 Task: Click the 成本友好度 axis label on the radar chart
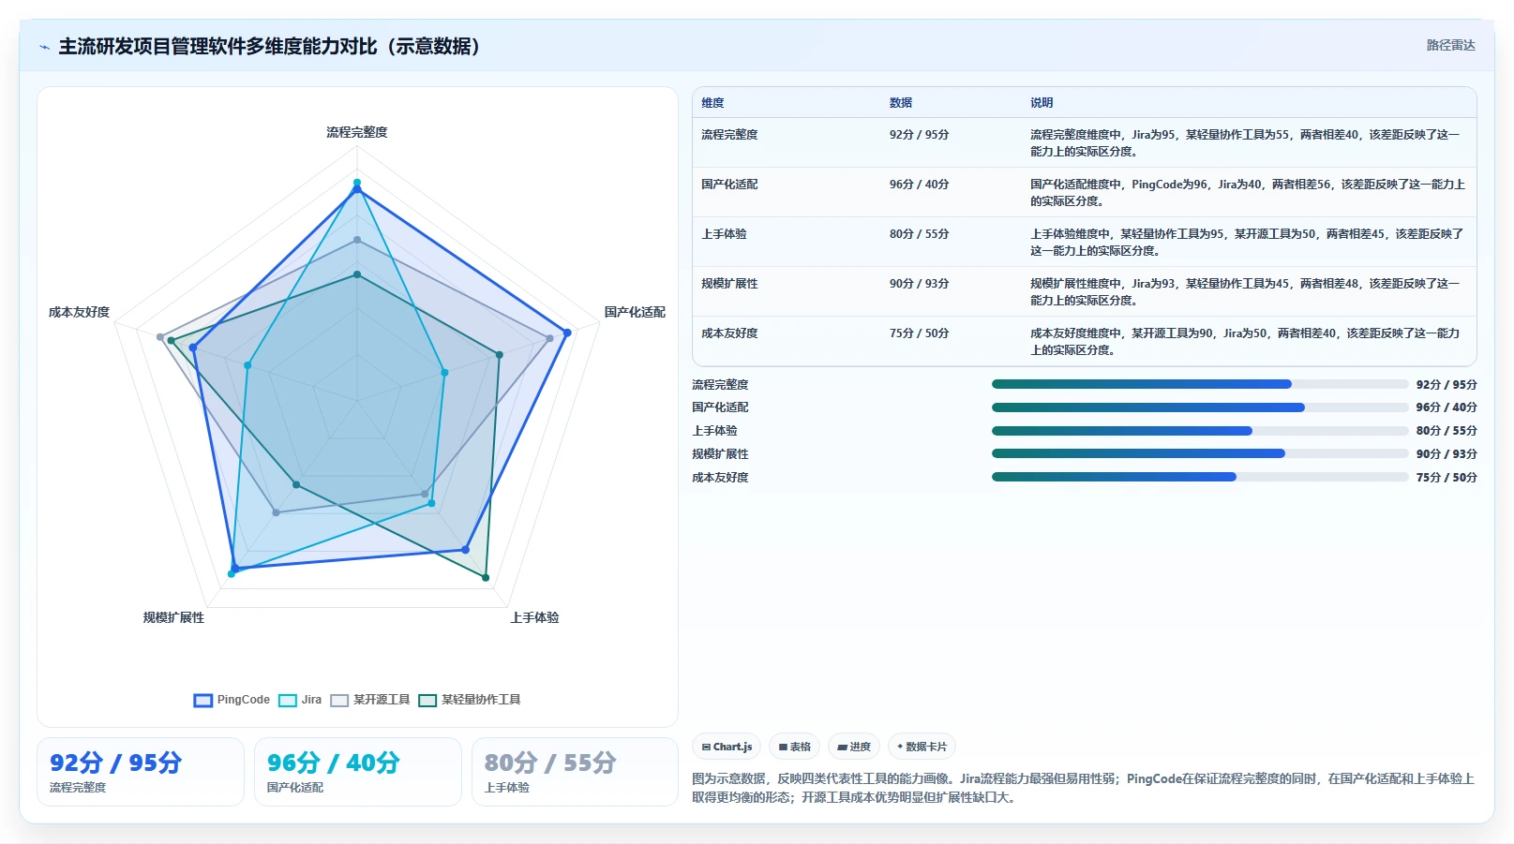pos(80,313)
